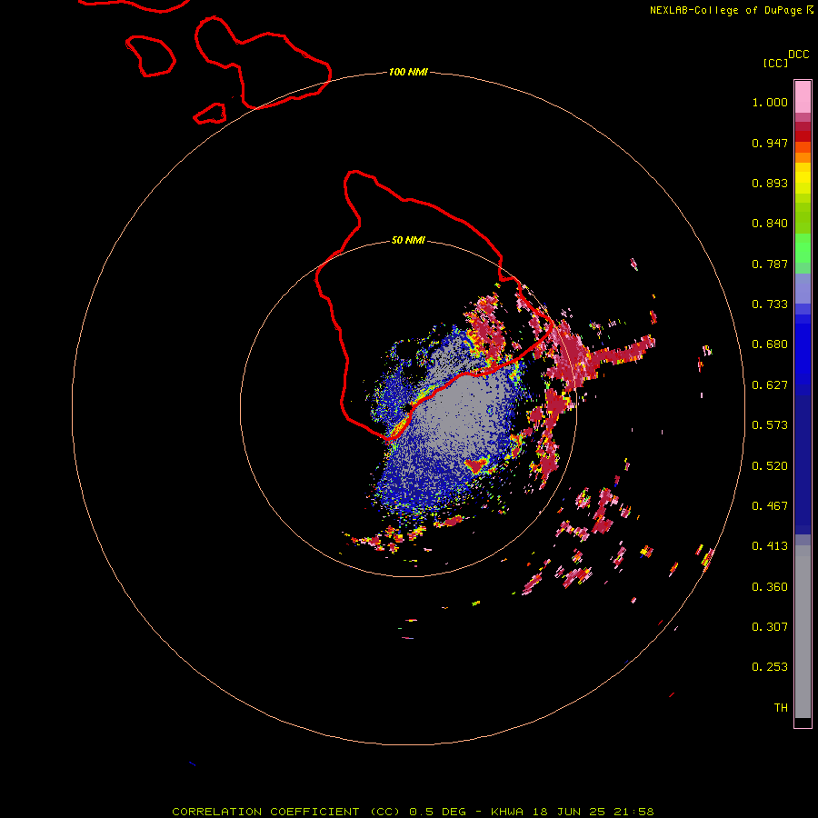This screenshot has width=818, height=818.
Task: Click the 1.000 color scale value
Action: point(770,102)
